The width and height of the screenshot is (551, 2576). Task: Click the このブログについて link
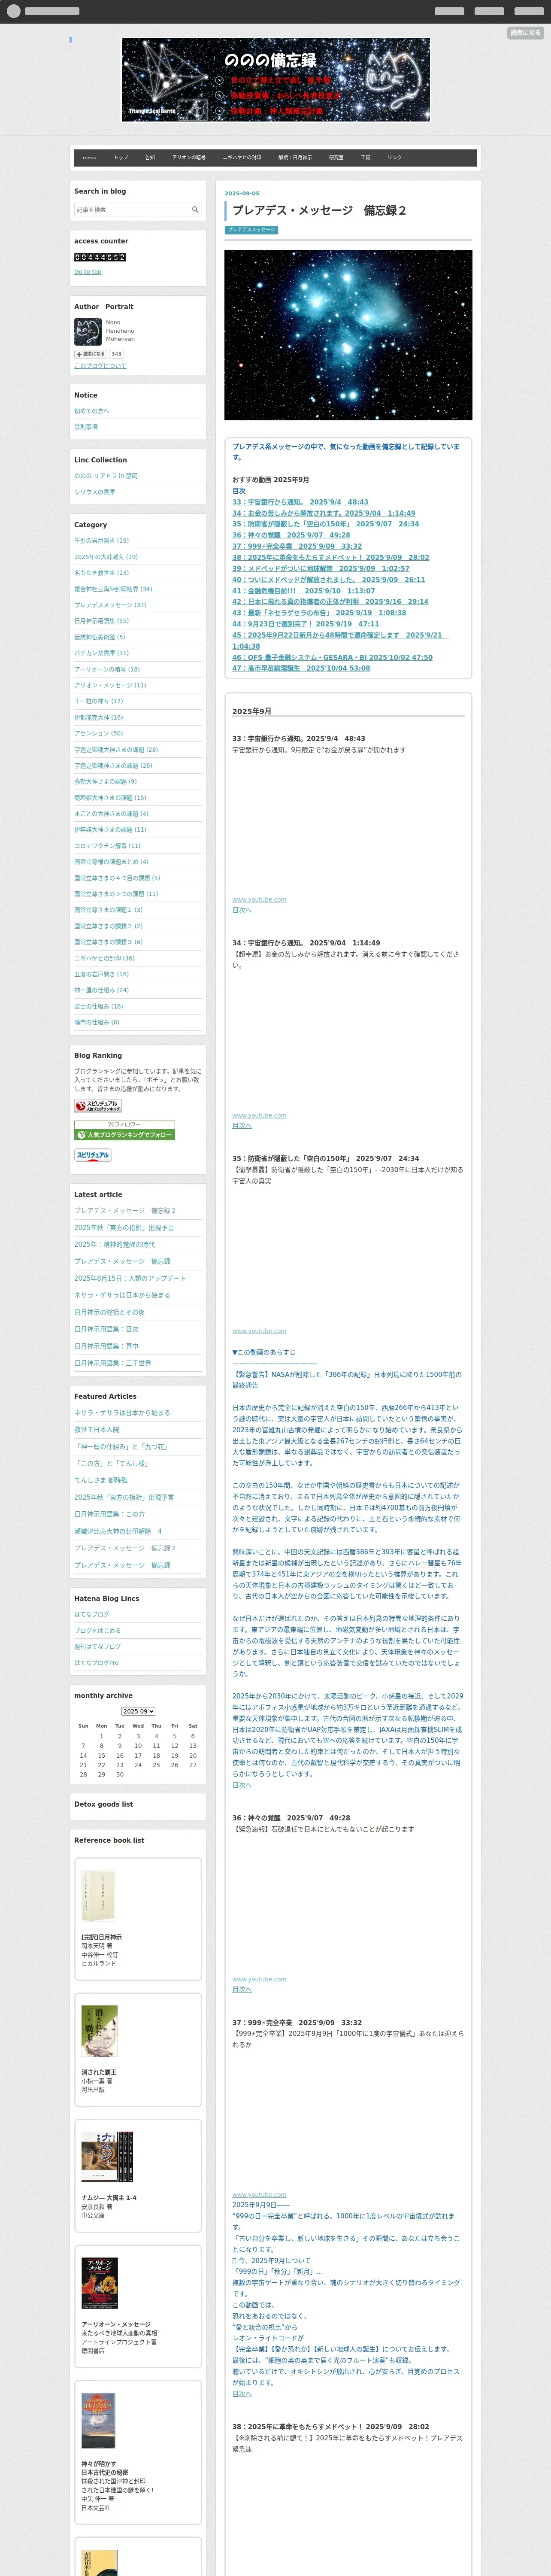100,366
